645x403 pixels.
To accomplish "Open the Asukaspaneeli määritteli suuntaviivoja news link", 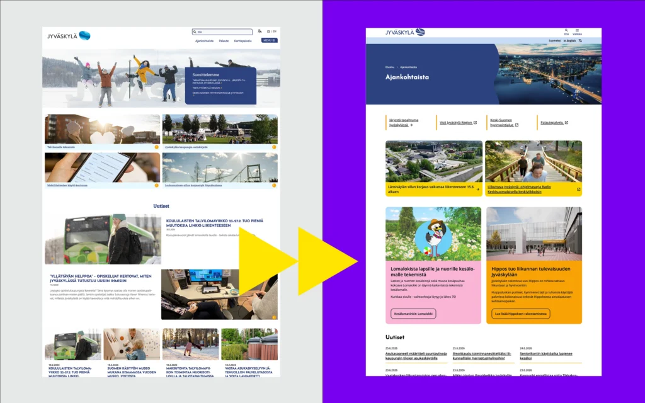I will coord(416,356).
